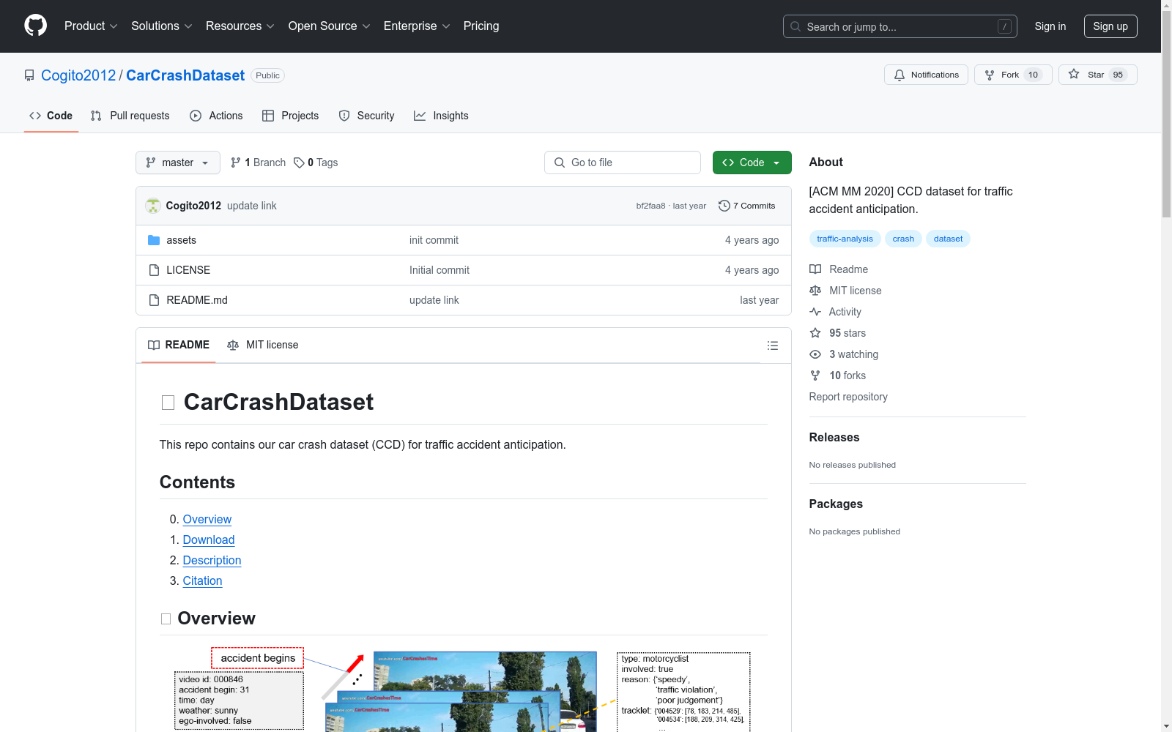This screenshot has height=732, width=1172.
Task: Switch to the Pull requests tab
Action: tap(130, 116)
